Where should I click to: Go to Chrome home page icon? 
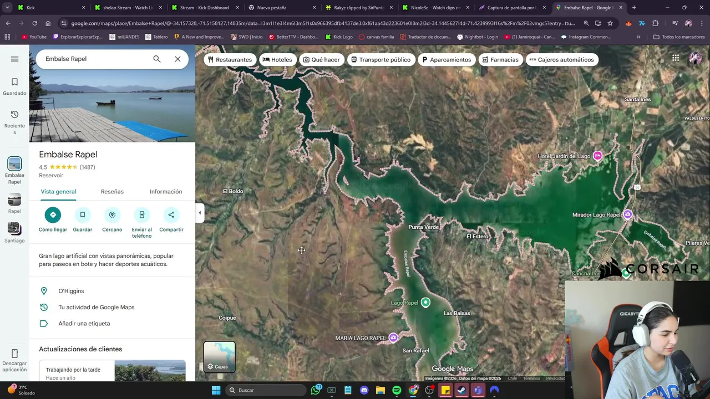pyautogui.click(x=48, y=23)
